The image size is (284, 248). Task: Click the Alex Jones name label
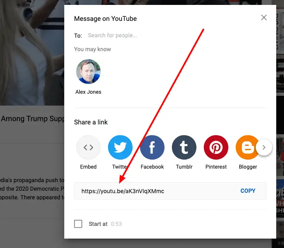click(x=88, y=92)
